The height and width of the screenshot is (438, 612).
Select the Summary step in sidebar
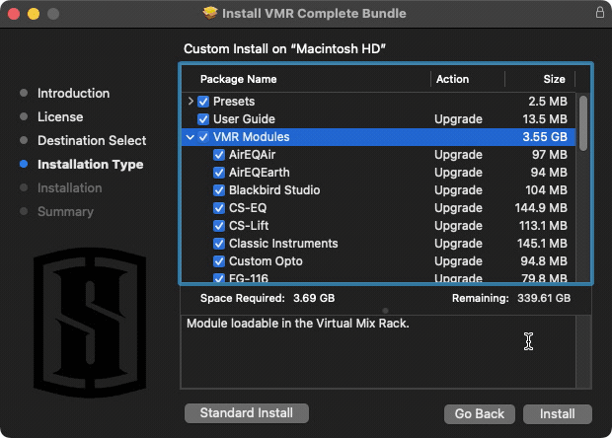(x=65, y=212)
